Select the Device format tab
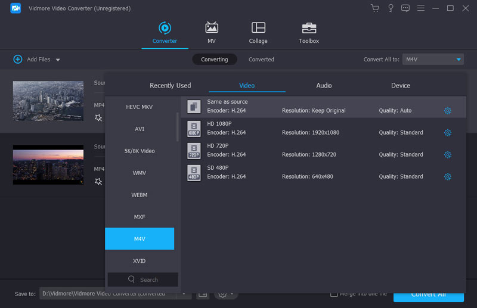The image size is (477, 308). point(400,85)
